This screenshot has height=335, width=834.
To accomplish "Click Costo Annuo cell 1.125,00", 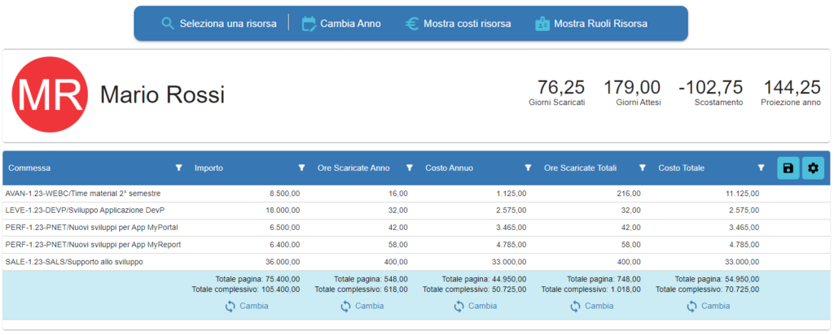I will [511, 194].
